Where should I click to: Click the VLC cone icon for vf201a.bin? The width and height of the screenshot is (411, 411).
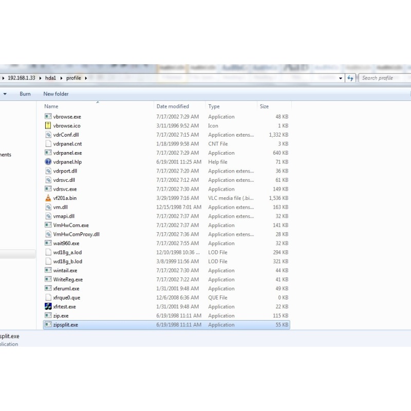48,198
